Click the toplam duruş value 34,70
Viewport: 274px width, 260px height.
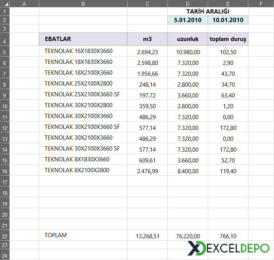(228, 84)
